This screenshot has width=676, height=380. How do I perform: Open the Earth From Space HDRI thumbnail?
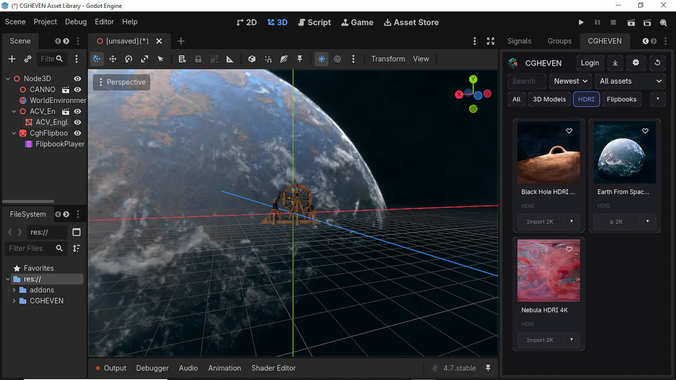pos(625,152)
